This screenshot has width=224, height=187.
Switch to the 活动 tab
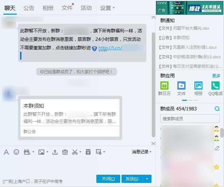click(x=86, y=8)
